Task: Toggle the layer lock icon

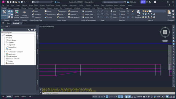Action: [x=148, y=11]
